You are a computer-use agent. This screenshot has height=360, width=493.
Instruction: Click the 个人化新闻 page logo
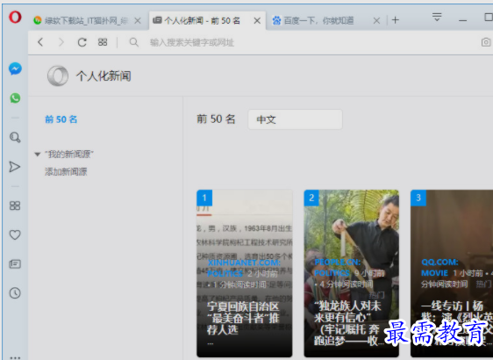tap(58, 76)
